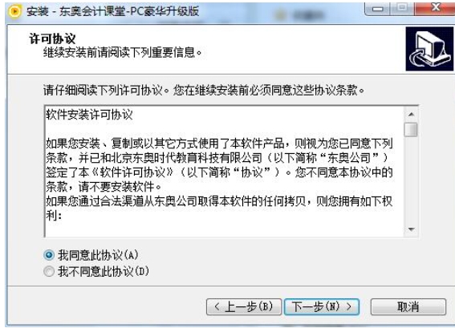The image size is (455, 328).
Task: Click the 许可协议 heading text
Action: (52, 38)
